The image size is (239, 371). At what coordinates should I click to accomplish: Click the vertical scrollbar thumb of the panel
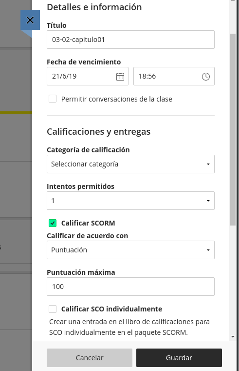[233, 129]
